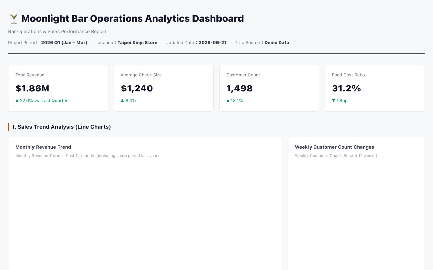Image resolution: width=433 pixels, height=270 pixels.
Task: Select the Average Check Size card
Action: pos(164,88)
